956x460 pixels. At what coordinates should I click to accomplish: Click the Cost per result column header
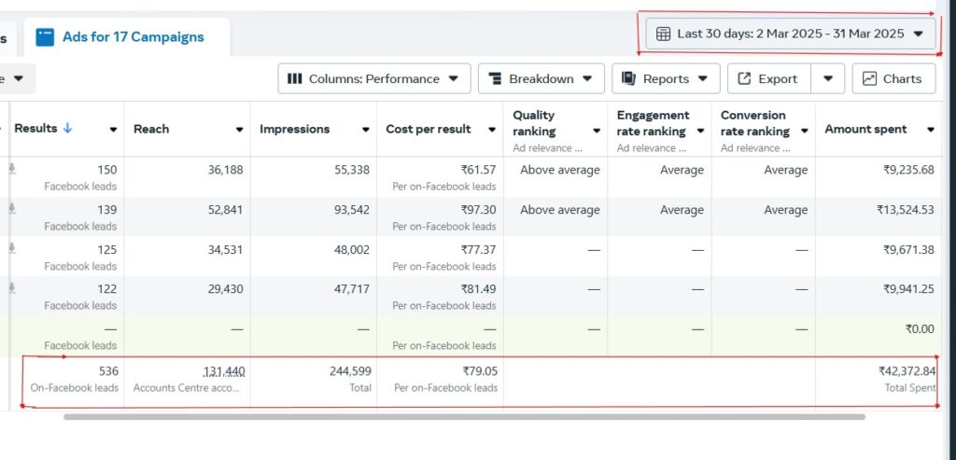tap(428, 129)
